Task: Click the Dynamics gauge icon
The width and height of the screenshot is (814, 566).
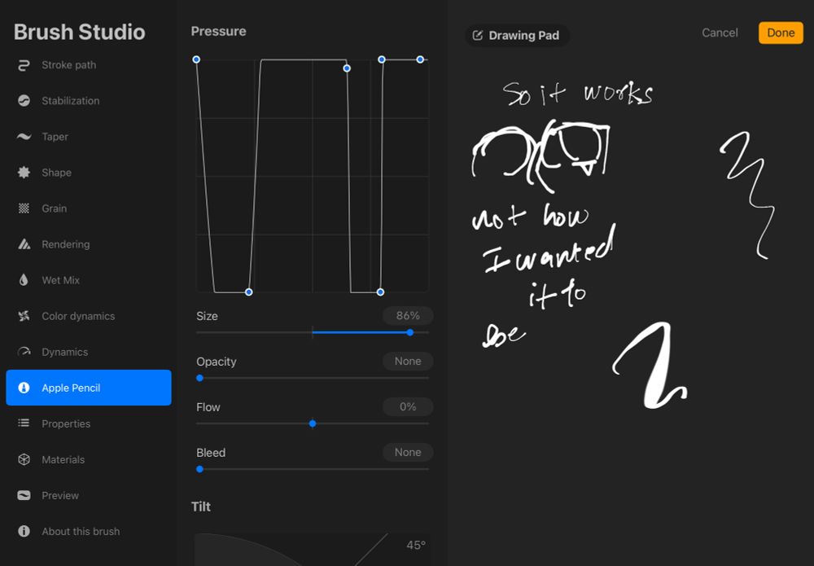Action: point(24,352)
